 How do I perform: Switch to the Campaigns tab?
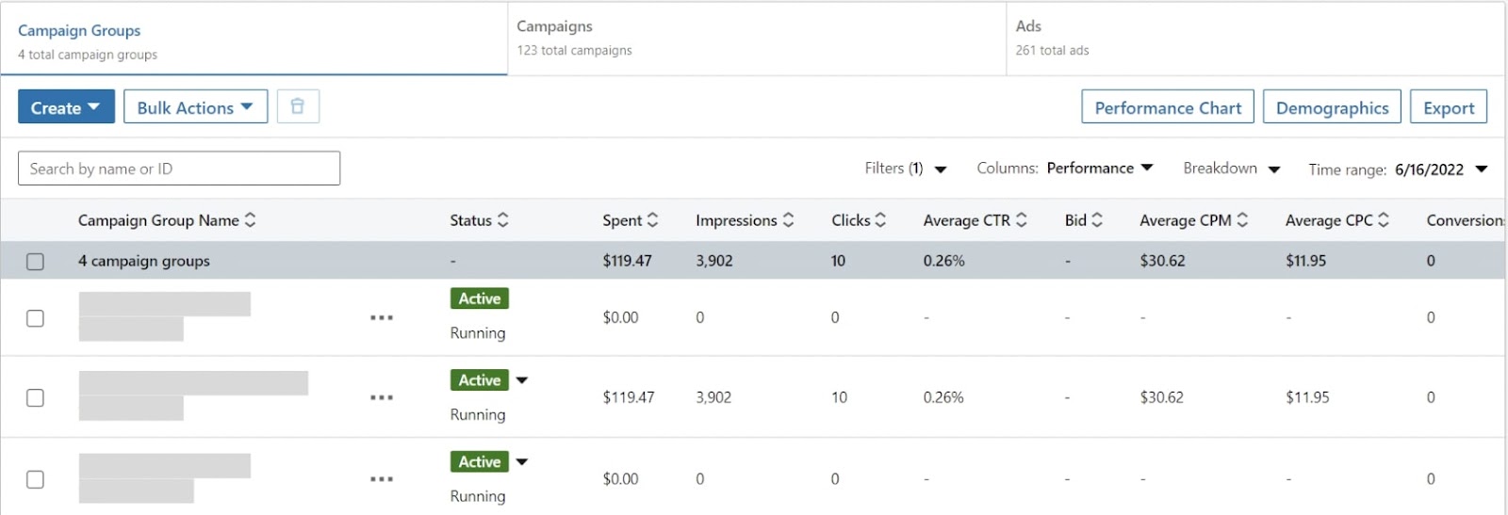(x=756, y=38)
